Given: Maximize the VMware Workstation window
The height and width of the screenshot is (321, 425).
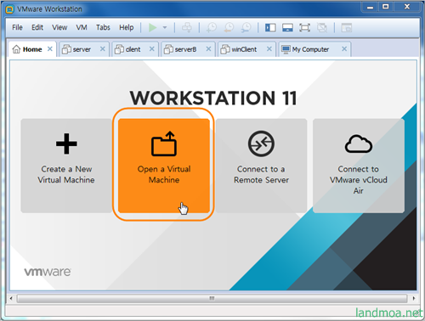Looking at the screenshot, I should click(386, 7).
